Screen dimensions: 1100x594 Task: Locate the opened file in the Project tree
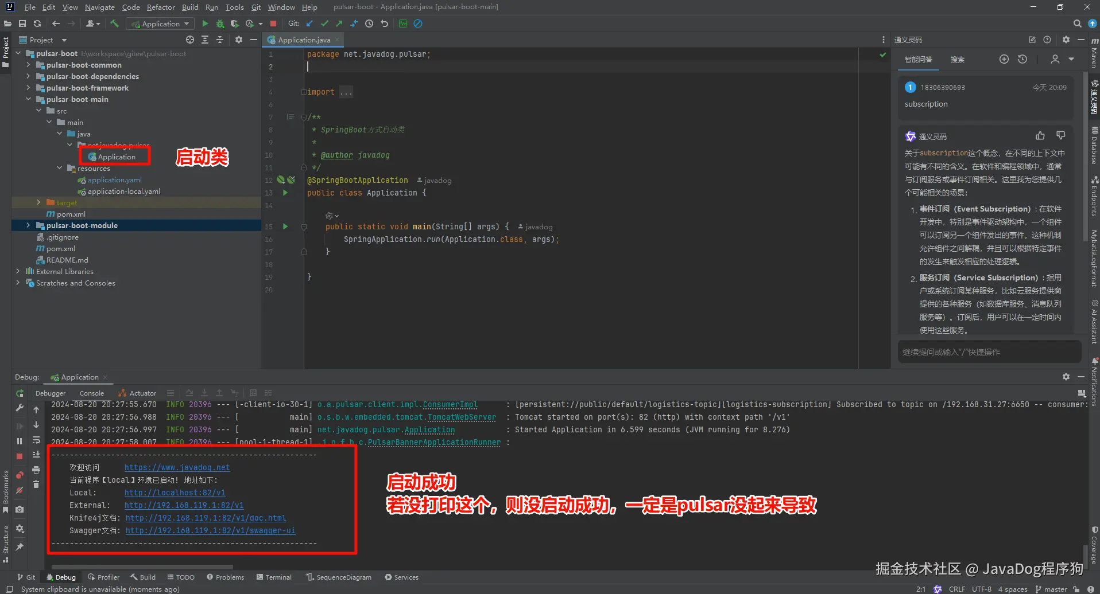click(x=190, y=40)
